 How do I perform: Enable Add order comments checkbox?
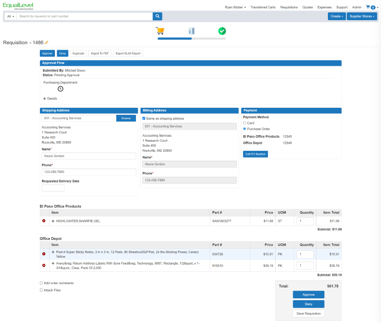point(41,283)
